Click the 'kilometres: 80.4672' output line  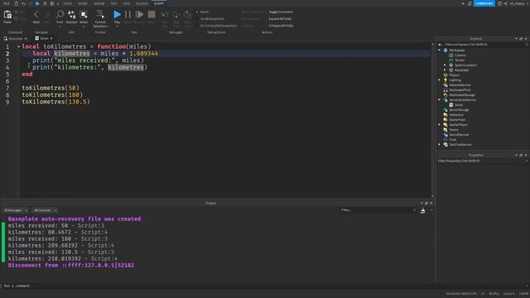click(x=58, y=232)
